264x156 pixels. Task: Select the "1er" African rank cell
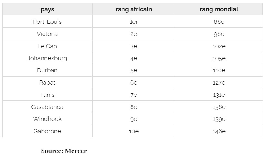pos(133,22)
